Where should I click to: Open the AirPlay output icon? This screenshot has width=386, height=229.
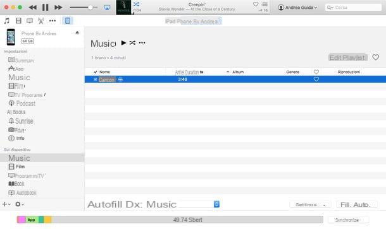pyautogui.click(x=107, y=8)
